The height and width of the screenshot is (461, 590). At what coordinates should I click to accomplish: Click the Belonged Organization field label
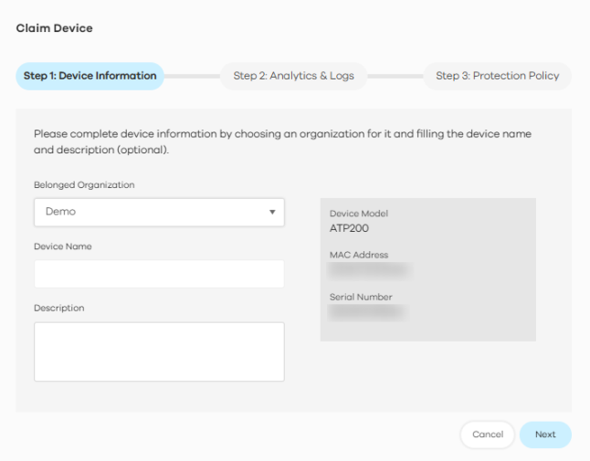(84, 184)
